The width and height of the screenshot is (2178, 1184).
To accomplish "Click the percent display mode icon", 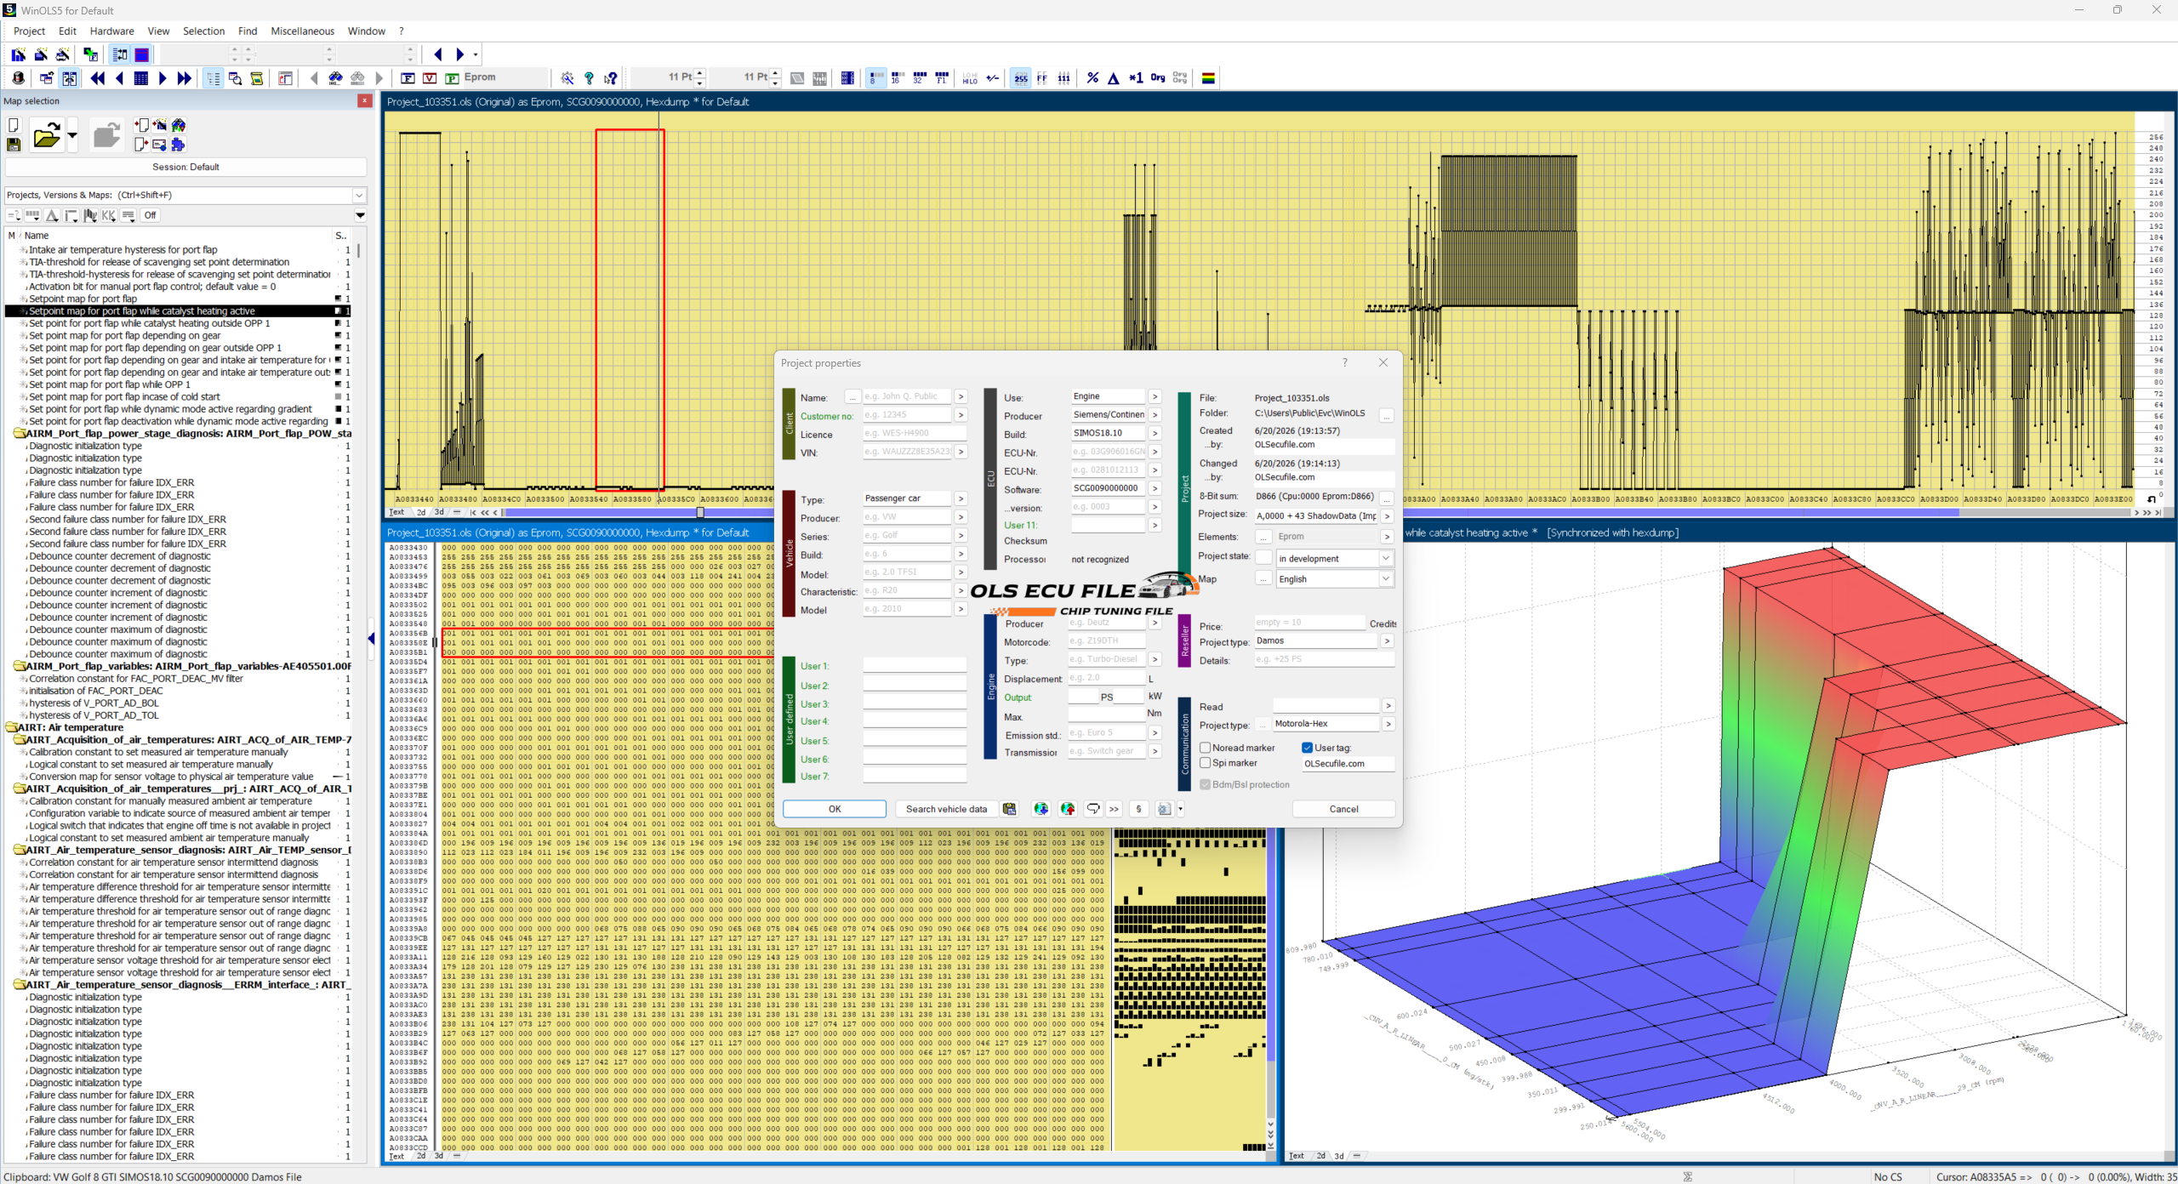I will [1092, 78].
